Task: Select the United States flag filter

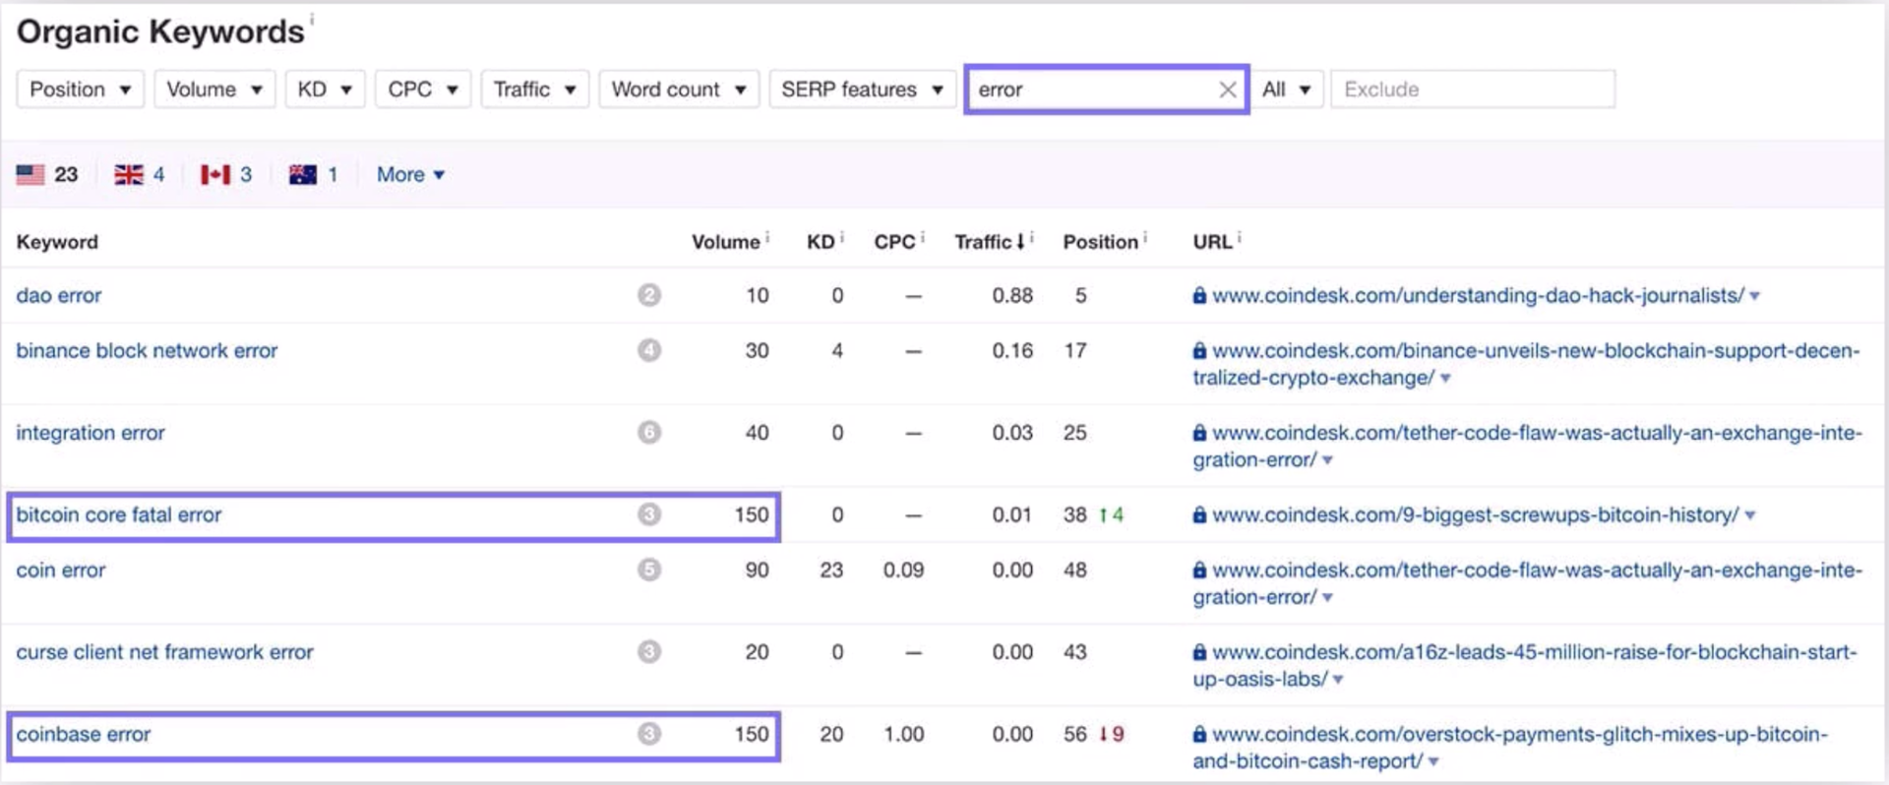Action: pyautogui.click(x=46, y=175)
